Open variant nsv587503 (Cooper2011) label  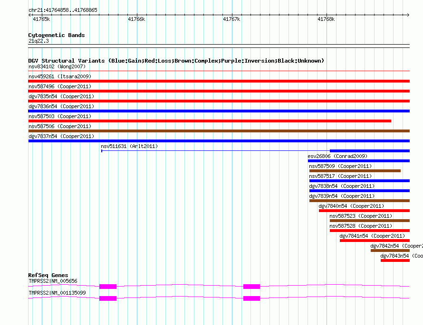60,116
